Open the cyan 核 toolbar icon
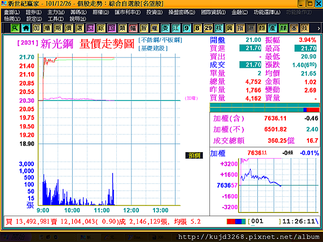323x242 pixels. click(219, 28)
